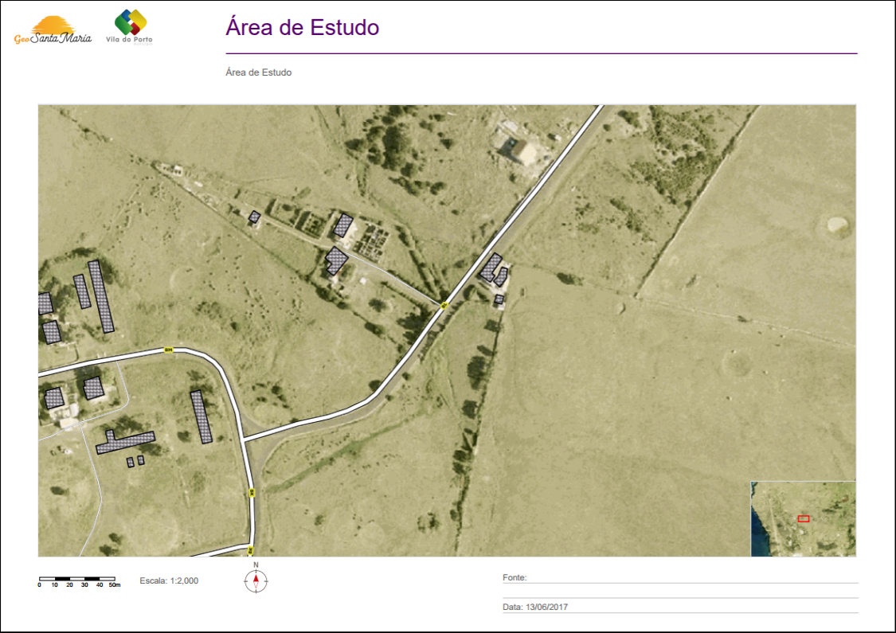Click the red extent rectangle in the overview map

pyautogui.click(x=803, y=517)
